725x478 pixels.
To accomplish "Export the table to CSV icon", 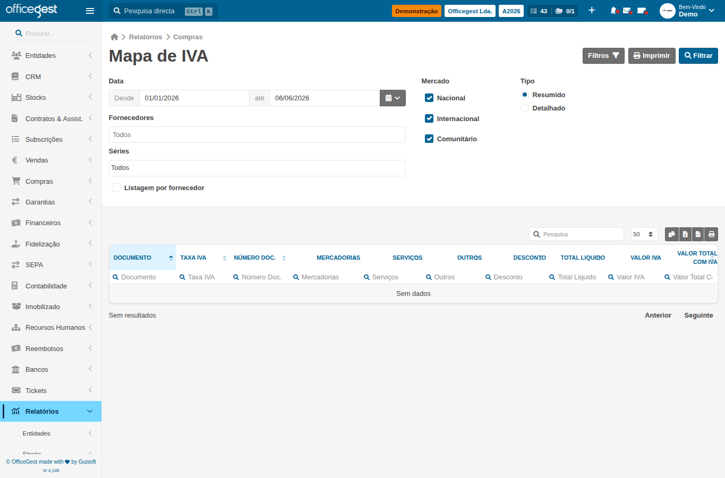I will click(698, 234).
